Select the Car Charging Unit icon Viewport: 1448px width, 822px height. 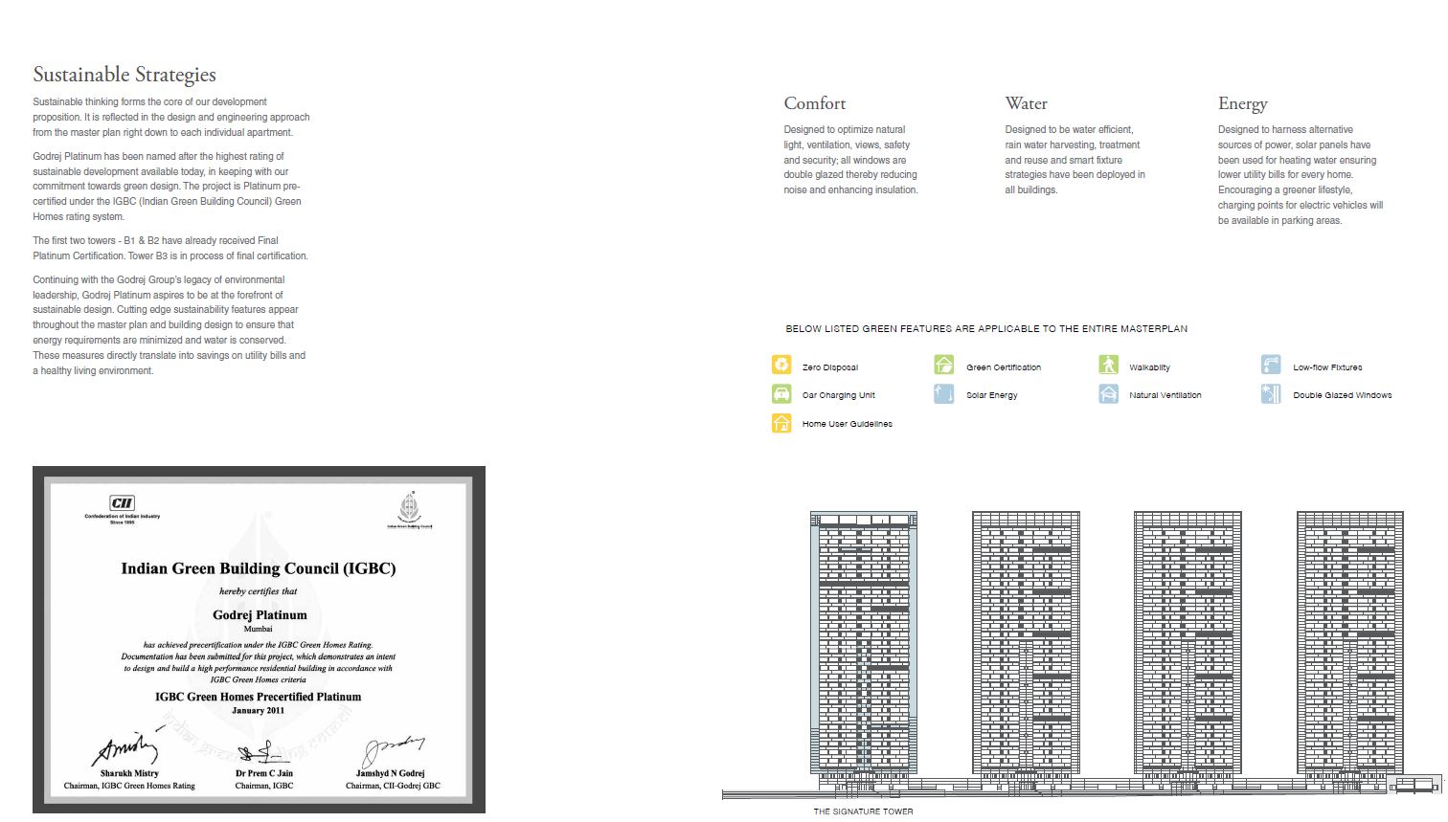click(781, 393)
